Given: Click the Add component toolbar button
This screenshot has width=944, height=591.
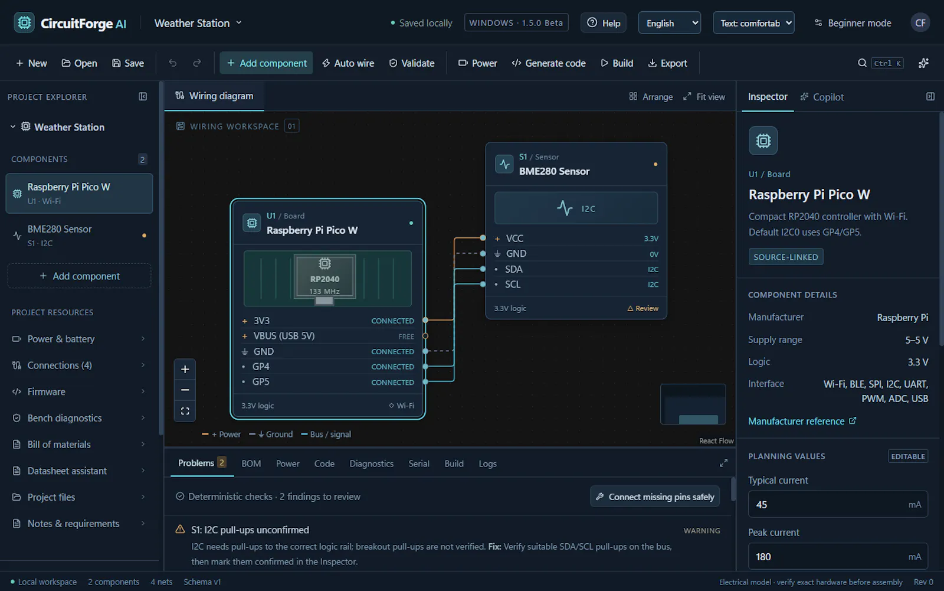Looking at the screenshot, I should pos(267,63).
